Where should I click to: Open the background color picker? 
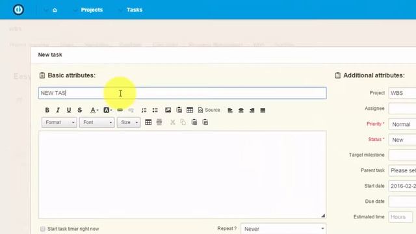(107, 110)
